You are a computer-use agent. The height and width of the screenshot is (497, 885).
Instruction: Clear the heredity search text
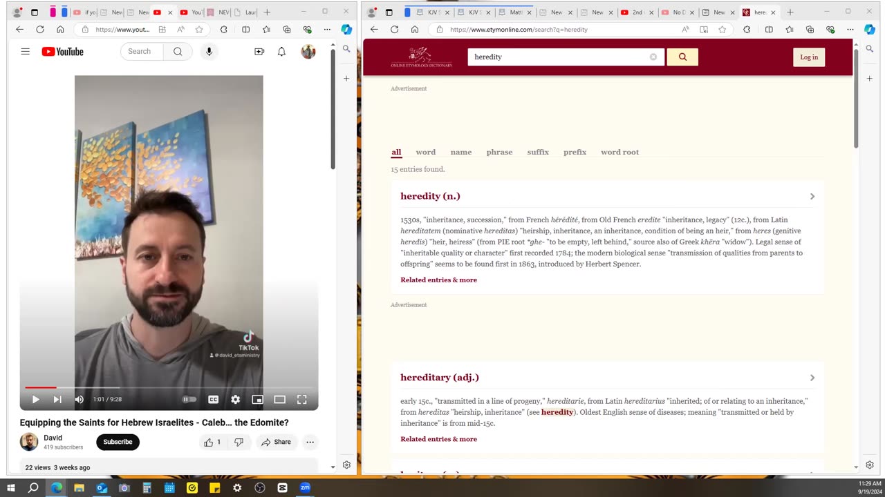coord(653,57)
